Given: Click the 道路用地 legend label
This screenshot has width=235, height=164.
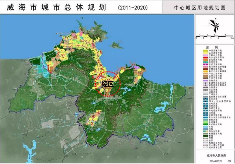Looking at the screenshot, I should pyautogui.click(x=213, y=92).
